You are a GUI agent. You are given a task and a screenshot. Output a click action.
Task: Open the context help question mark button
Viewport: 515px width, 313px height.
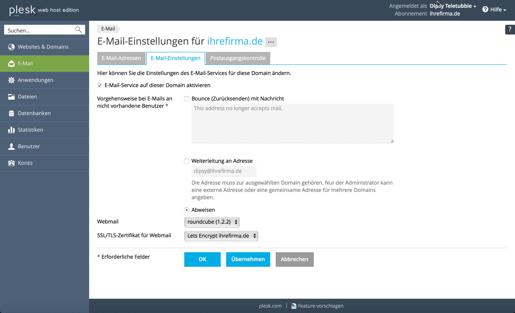click(x=510, y=30)
